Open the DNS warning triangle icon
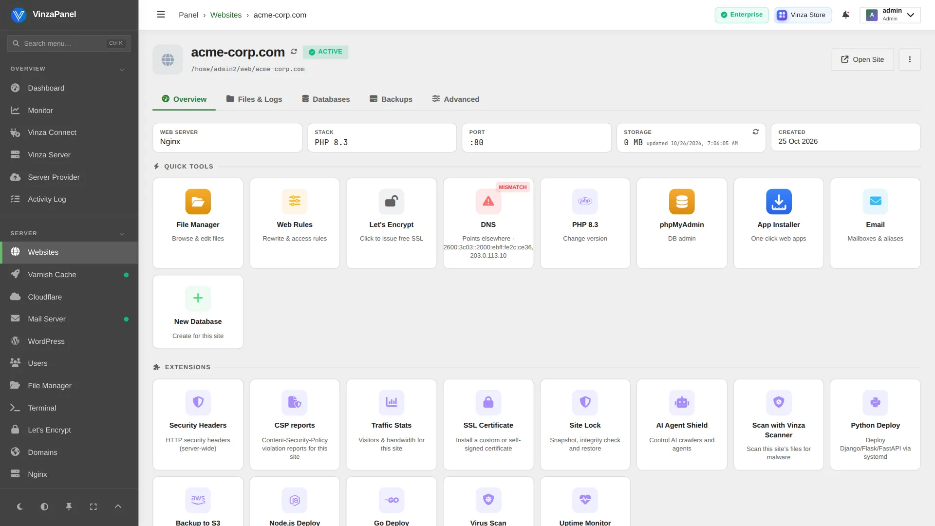 click(x=488, y=202)
